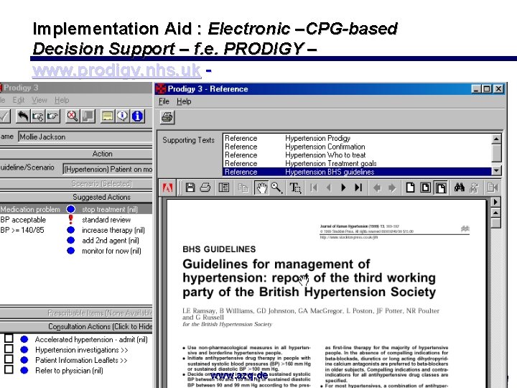Select the Text selection tool
This screenshot has width=517, height=388.
[295, 188]
